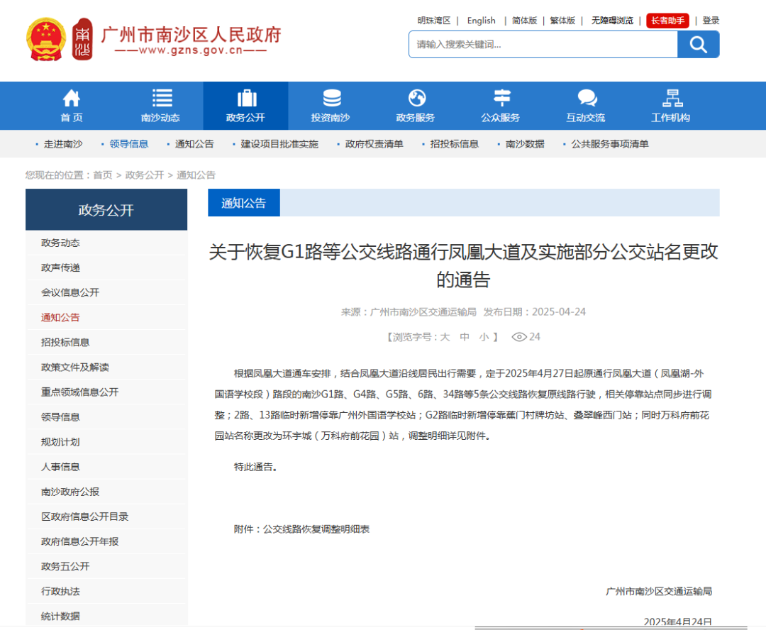Click the 投资南沙 coin stack icon
Image resolution: width=766 pixels, height=630 pixels.
click(x=331, y=98)
